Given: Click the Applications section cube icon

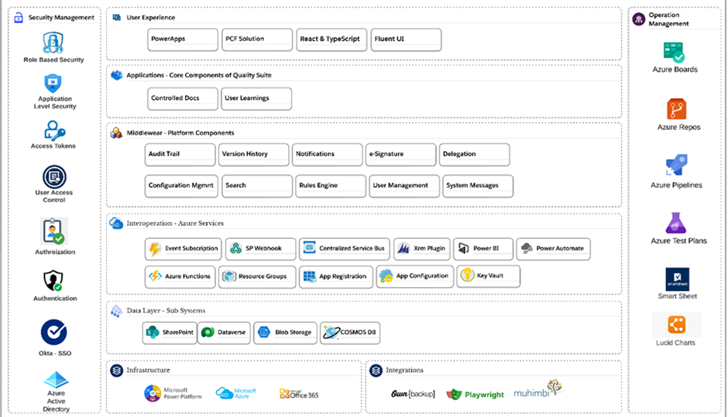Looking at the screenshot, I should (116, 75).
